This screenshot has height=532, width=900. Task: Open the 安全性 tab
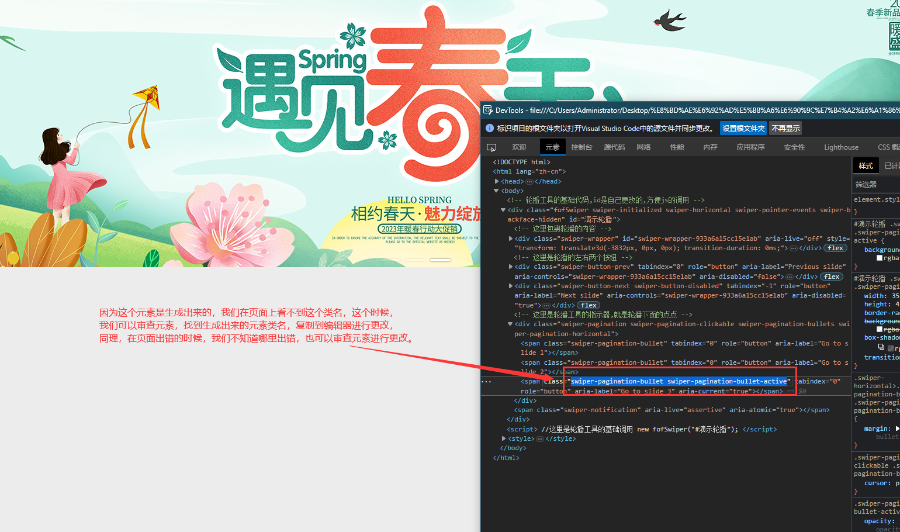pos(794,147)
